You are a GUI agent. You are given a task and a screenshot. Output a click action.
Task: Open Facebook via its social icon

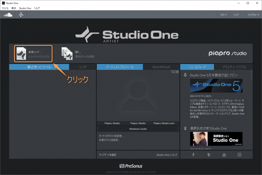click(x=193, y=155)
